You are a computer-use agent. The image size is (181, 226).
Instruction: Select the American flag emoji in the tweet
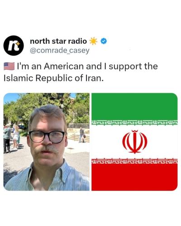(9, 66)
